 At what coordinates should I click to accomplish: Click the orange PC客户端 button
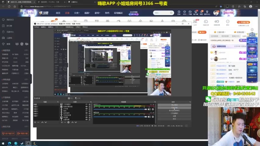point(243,22)
